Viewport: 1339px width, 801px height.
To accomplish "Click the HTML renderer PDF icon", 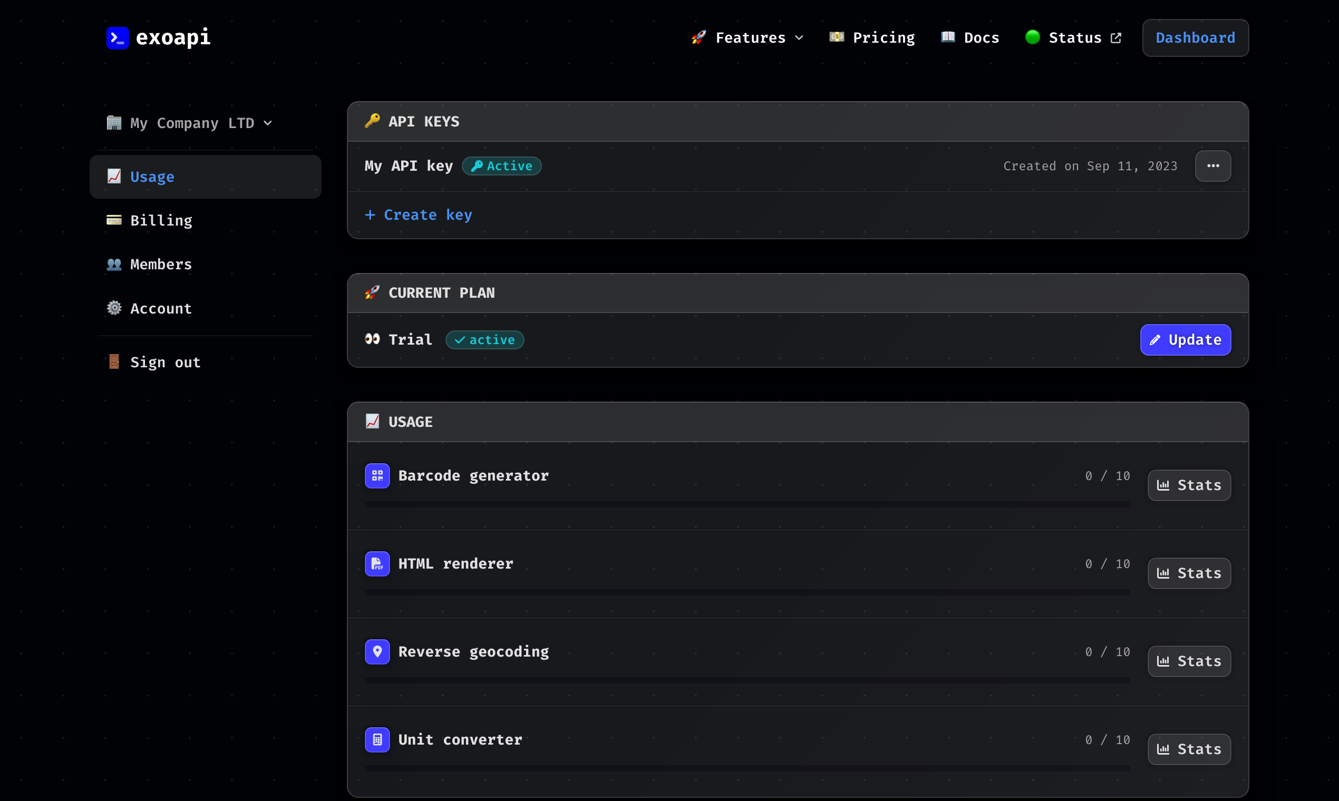I will coord(377,563).
